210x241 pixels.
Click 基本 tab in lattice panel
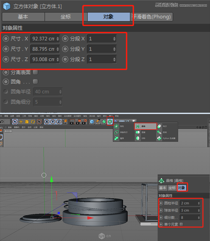(x=162, y=188)
